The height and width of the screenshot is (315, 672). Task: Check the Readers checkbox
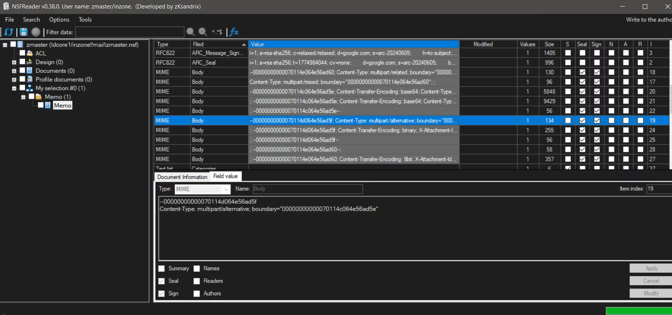[x=197, y=281]
